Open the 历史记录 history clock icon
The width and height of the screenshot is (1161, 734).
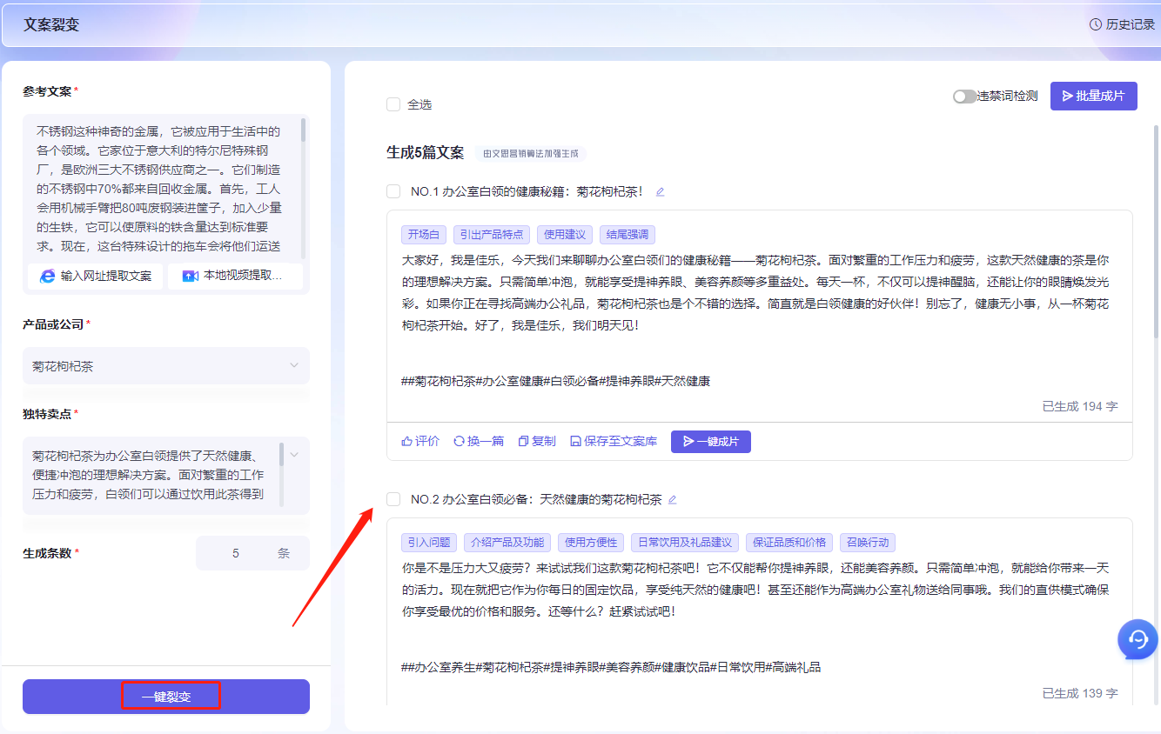click(x=1096, y=24)
